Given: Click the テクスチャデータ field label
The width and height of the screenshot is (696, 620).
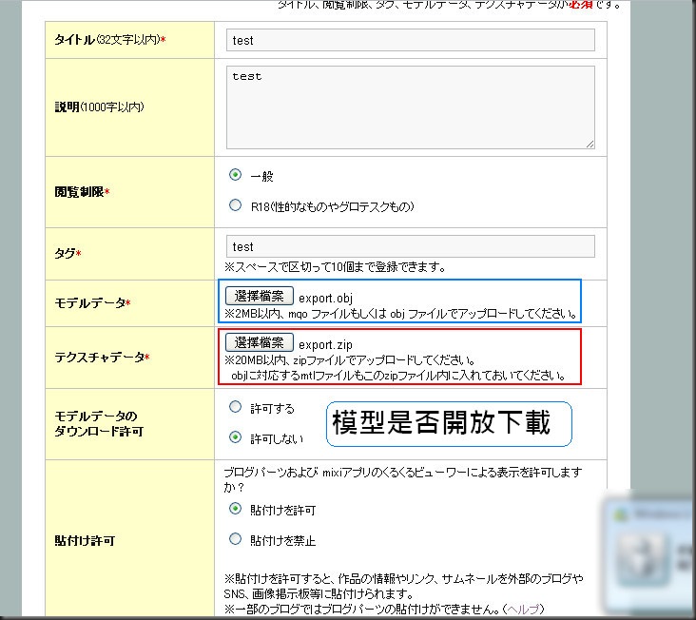Looking at the screenshot, I should click(x=102, y=358).
